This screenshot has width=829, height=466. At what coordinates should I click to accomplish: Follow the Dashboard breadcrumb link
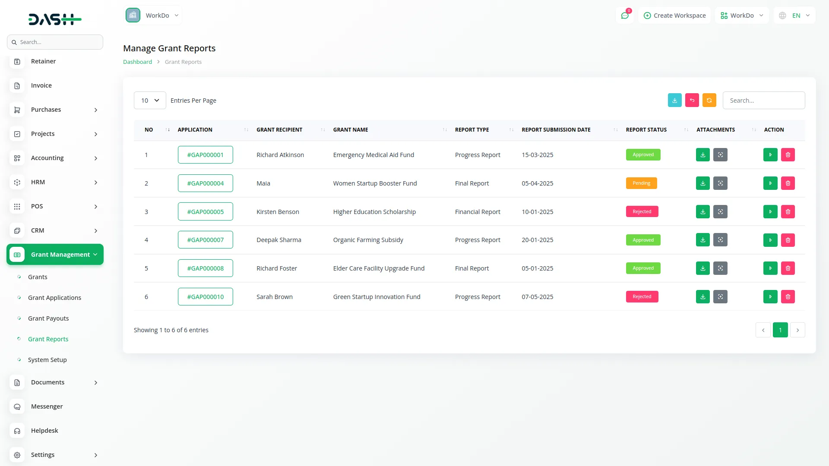tap(137, 62)
